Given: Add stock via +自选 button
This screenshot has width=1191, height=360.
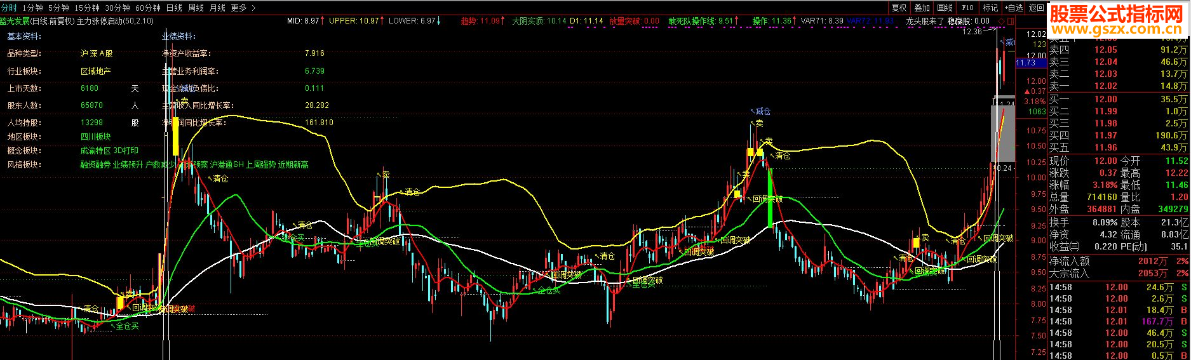Looking at the screenshot, I should pyautogui.click(x=1014, y=8).
